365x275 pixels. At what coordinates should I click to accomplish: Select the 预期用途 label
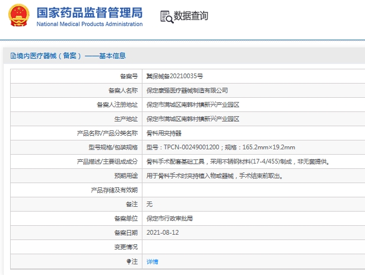[126, 176]
